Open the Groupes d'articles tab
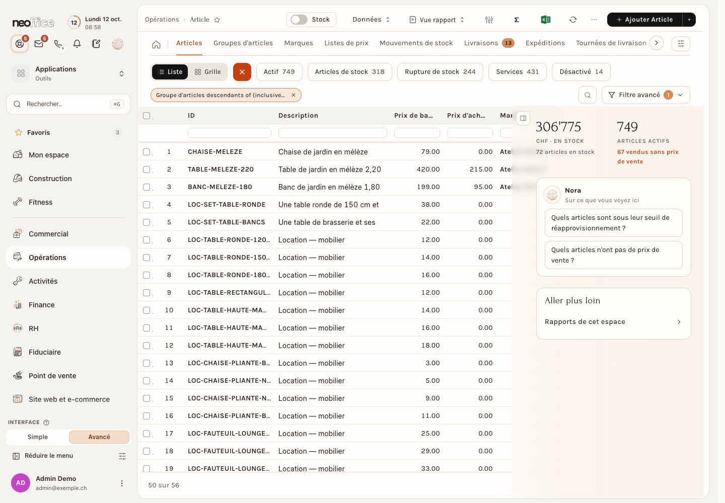 pyautogui.click(x=243, y=43)
